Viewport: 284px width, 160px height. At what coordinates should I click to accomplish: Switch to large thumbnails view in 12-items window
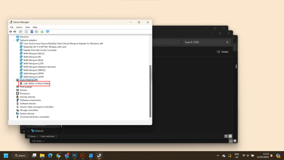(x=230, y=136)
